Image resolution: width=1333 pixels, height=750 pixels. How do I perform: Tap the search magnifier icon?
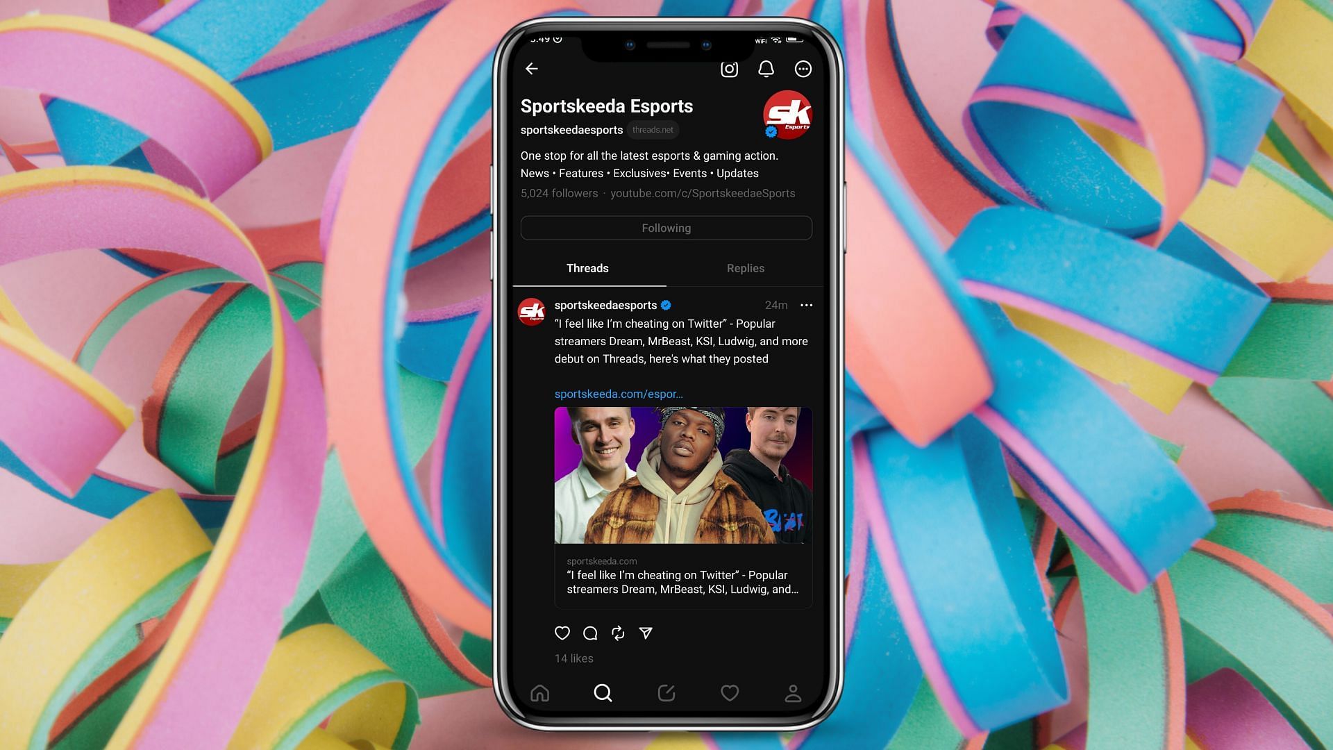click(x=603, y=693)
